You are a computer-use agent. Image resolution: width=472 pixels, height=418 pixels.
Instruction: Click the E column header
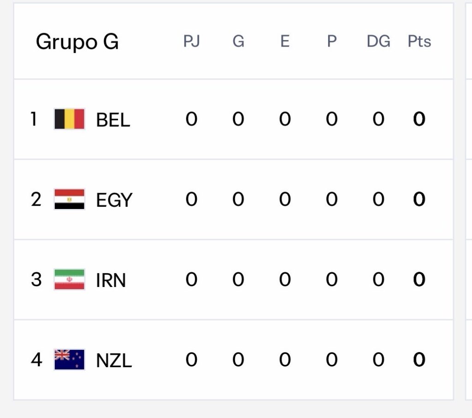click(285, 42)
